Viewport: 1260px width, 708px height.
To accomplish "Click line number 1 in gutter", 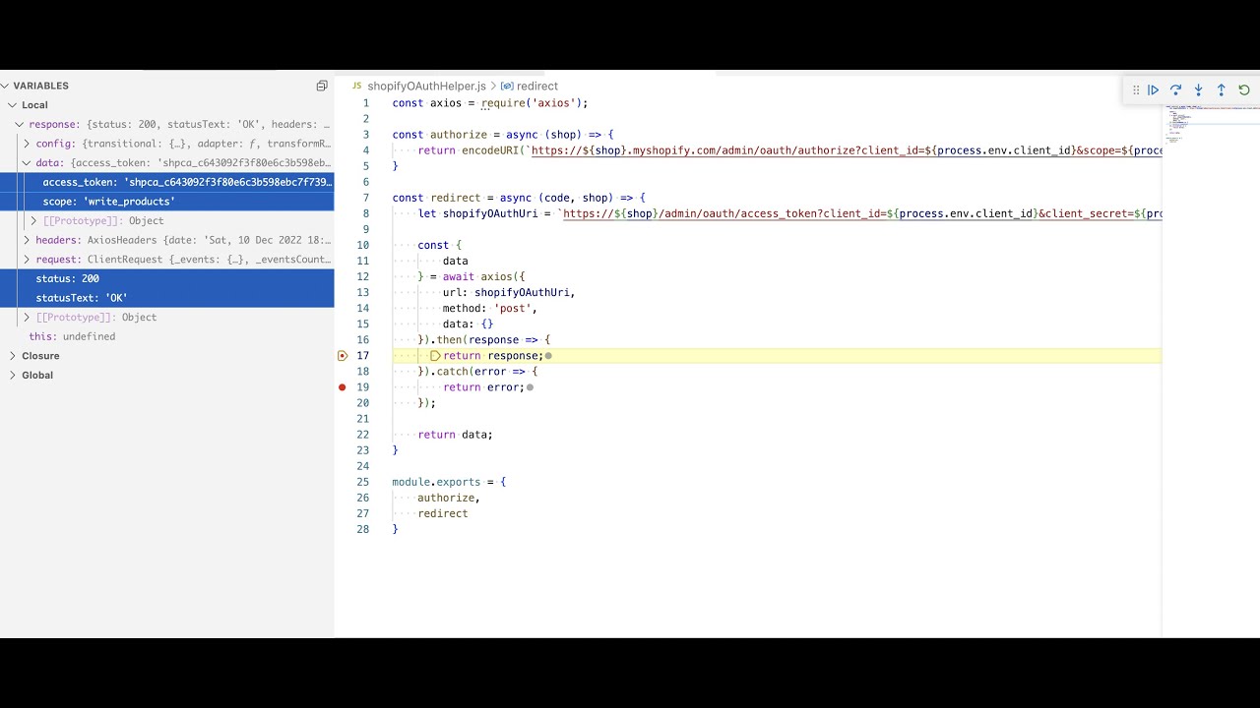I will coord(366,103).
